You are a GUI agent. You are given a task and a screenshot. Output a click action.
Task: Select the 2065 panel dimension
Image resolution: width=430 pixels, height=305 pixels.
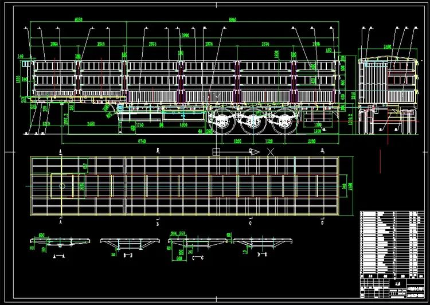click(54, 44)
